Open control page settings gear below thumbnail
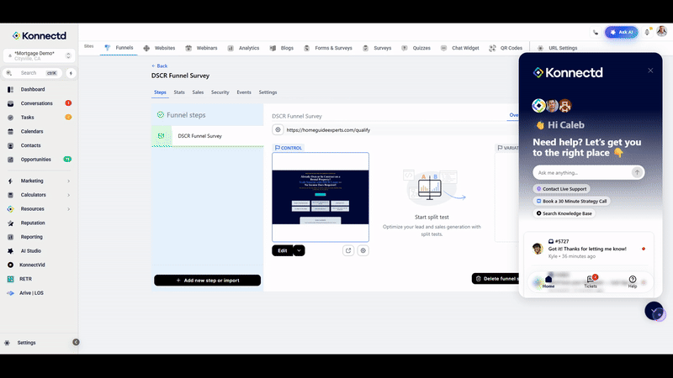Screen dimensions: 673x378 pos(363,250)
